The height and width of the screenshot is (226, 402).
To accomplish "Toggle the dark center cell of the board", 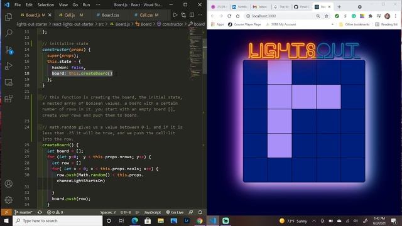I will (304, 121).
